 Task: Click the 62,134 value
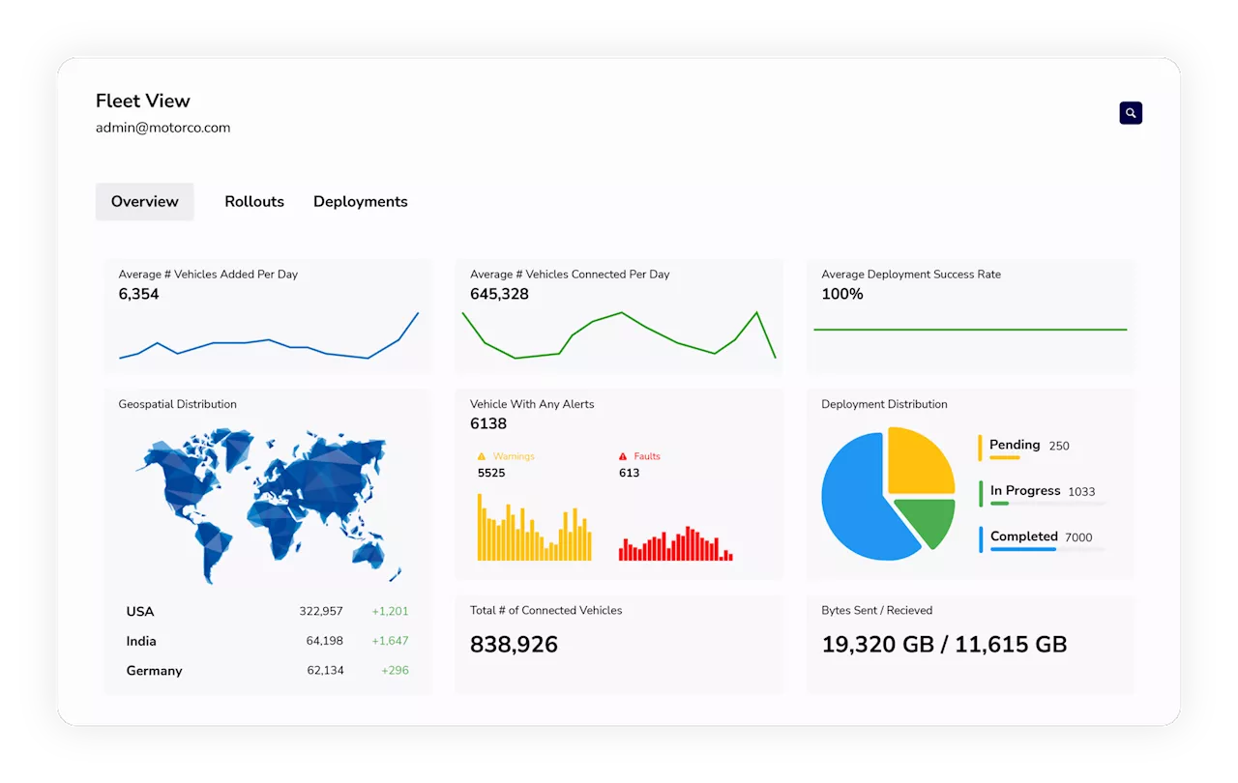[x=326, y=670]
